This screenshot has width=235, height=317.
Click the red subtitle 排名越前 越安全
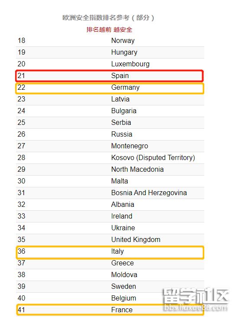point(109,30)
